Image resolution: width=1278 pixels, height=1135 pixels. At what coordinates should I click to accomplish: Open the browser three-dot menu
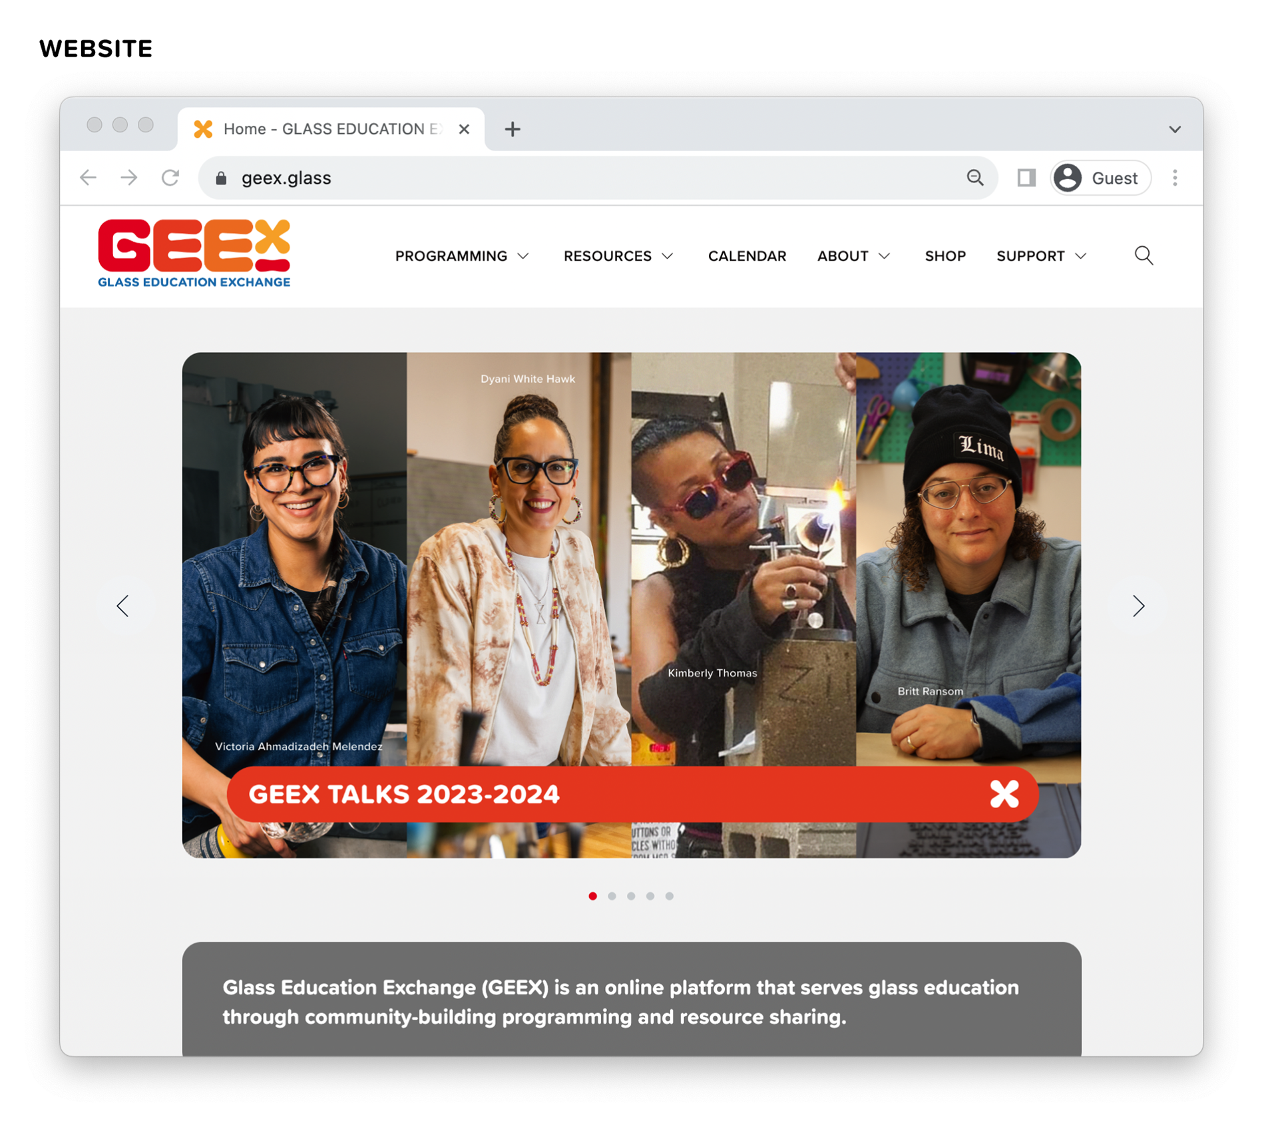1175,178
